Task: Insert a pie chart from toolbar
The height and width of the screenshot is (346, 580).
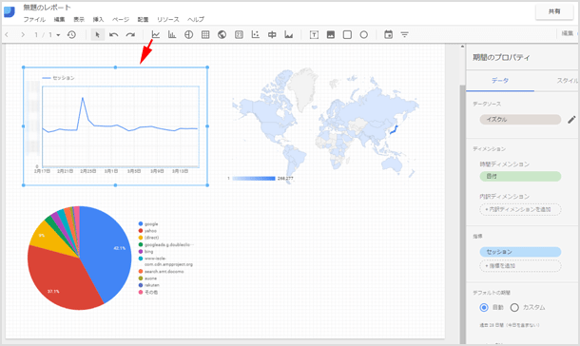Action: click(x=188, y=35)
